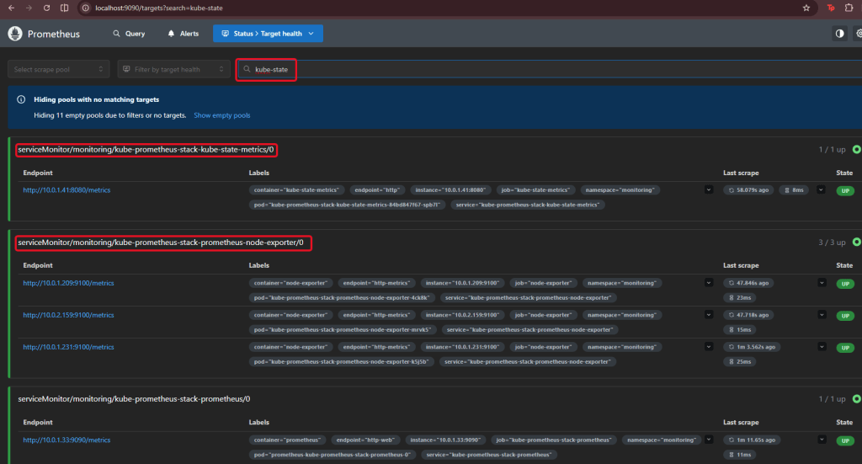Expand scrape details chevron for 10.0.1.33:9090 target
The width and height of the screenshot is (862, 464).
pyautogui.click(x=822, y=440)
